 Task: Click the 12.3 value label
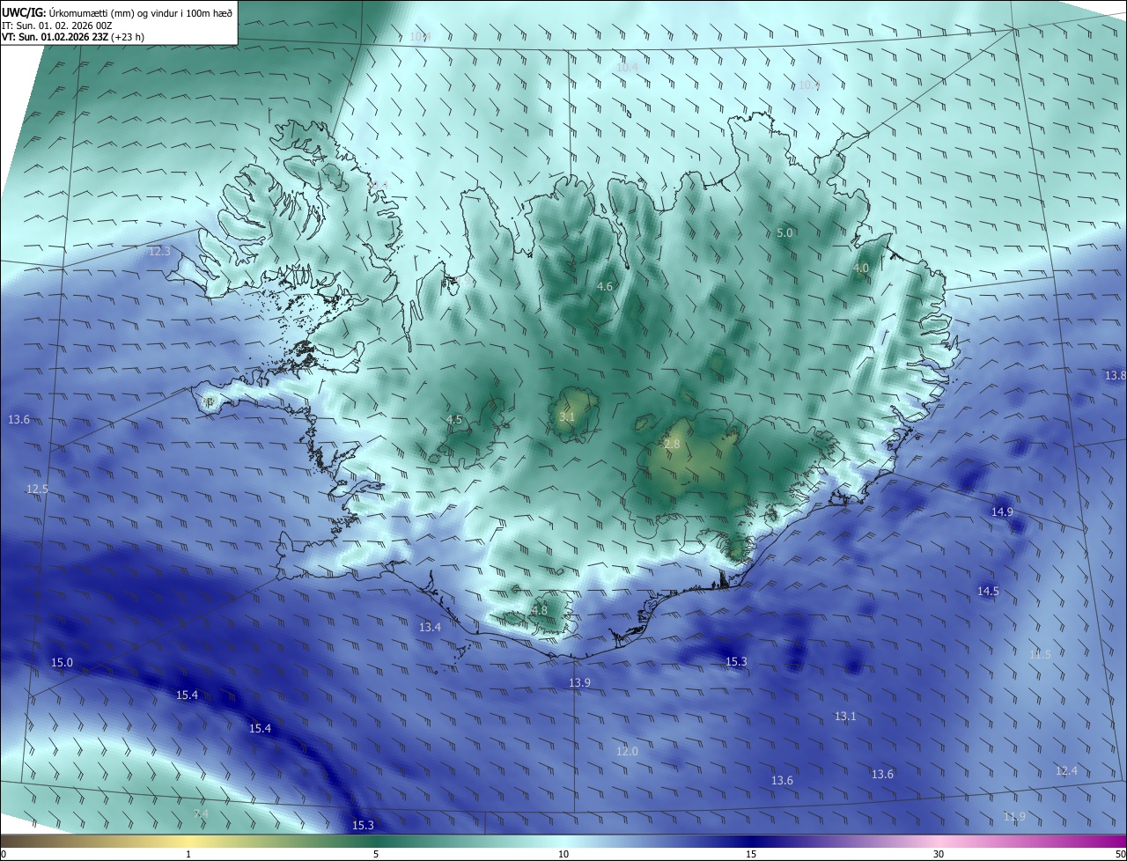[x=159, y=251]
